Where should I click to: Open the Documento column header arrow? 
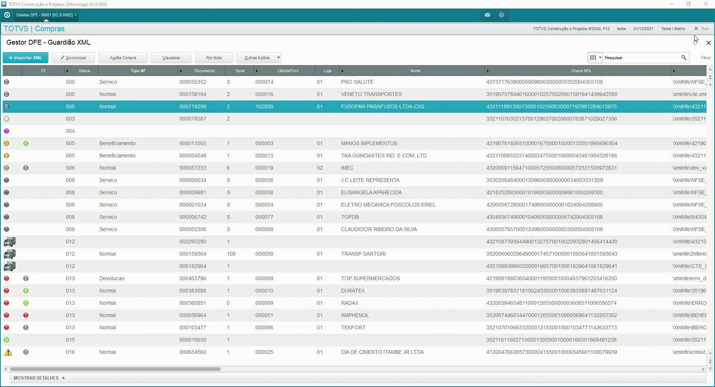point(181,71)
